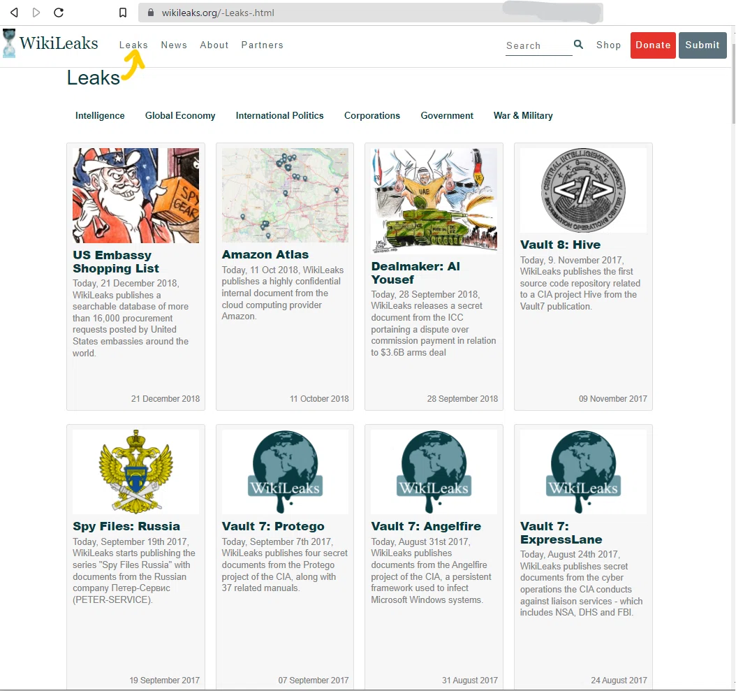Click the Submit button
Viewport: 736px width, 691px height.
[x=702, y=45]
